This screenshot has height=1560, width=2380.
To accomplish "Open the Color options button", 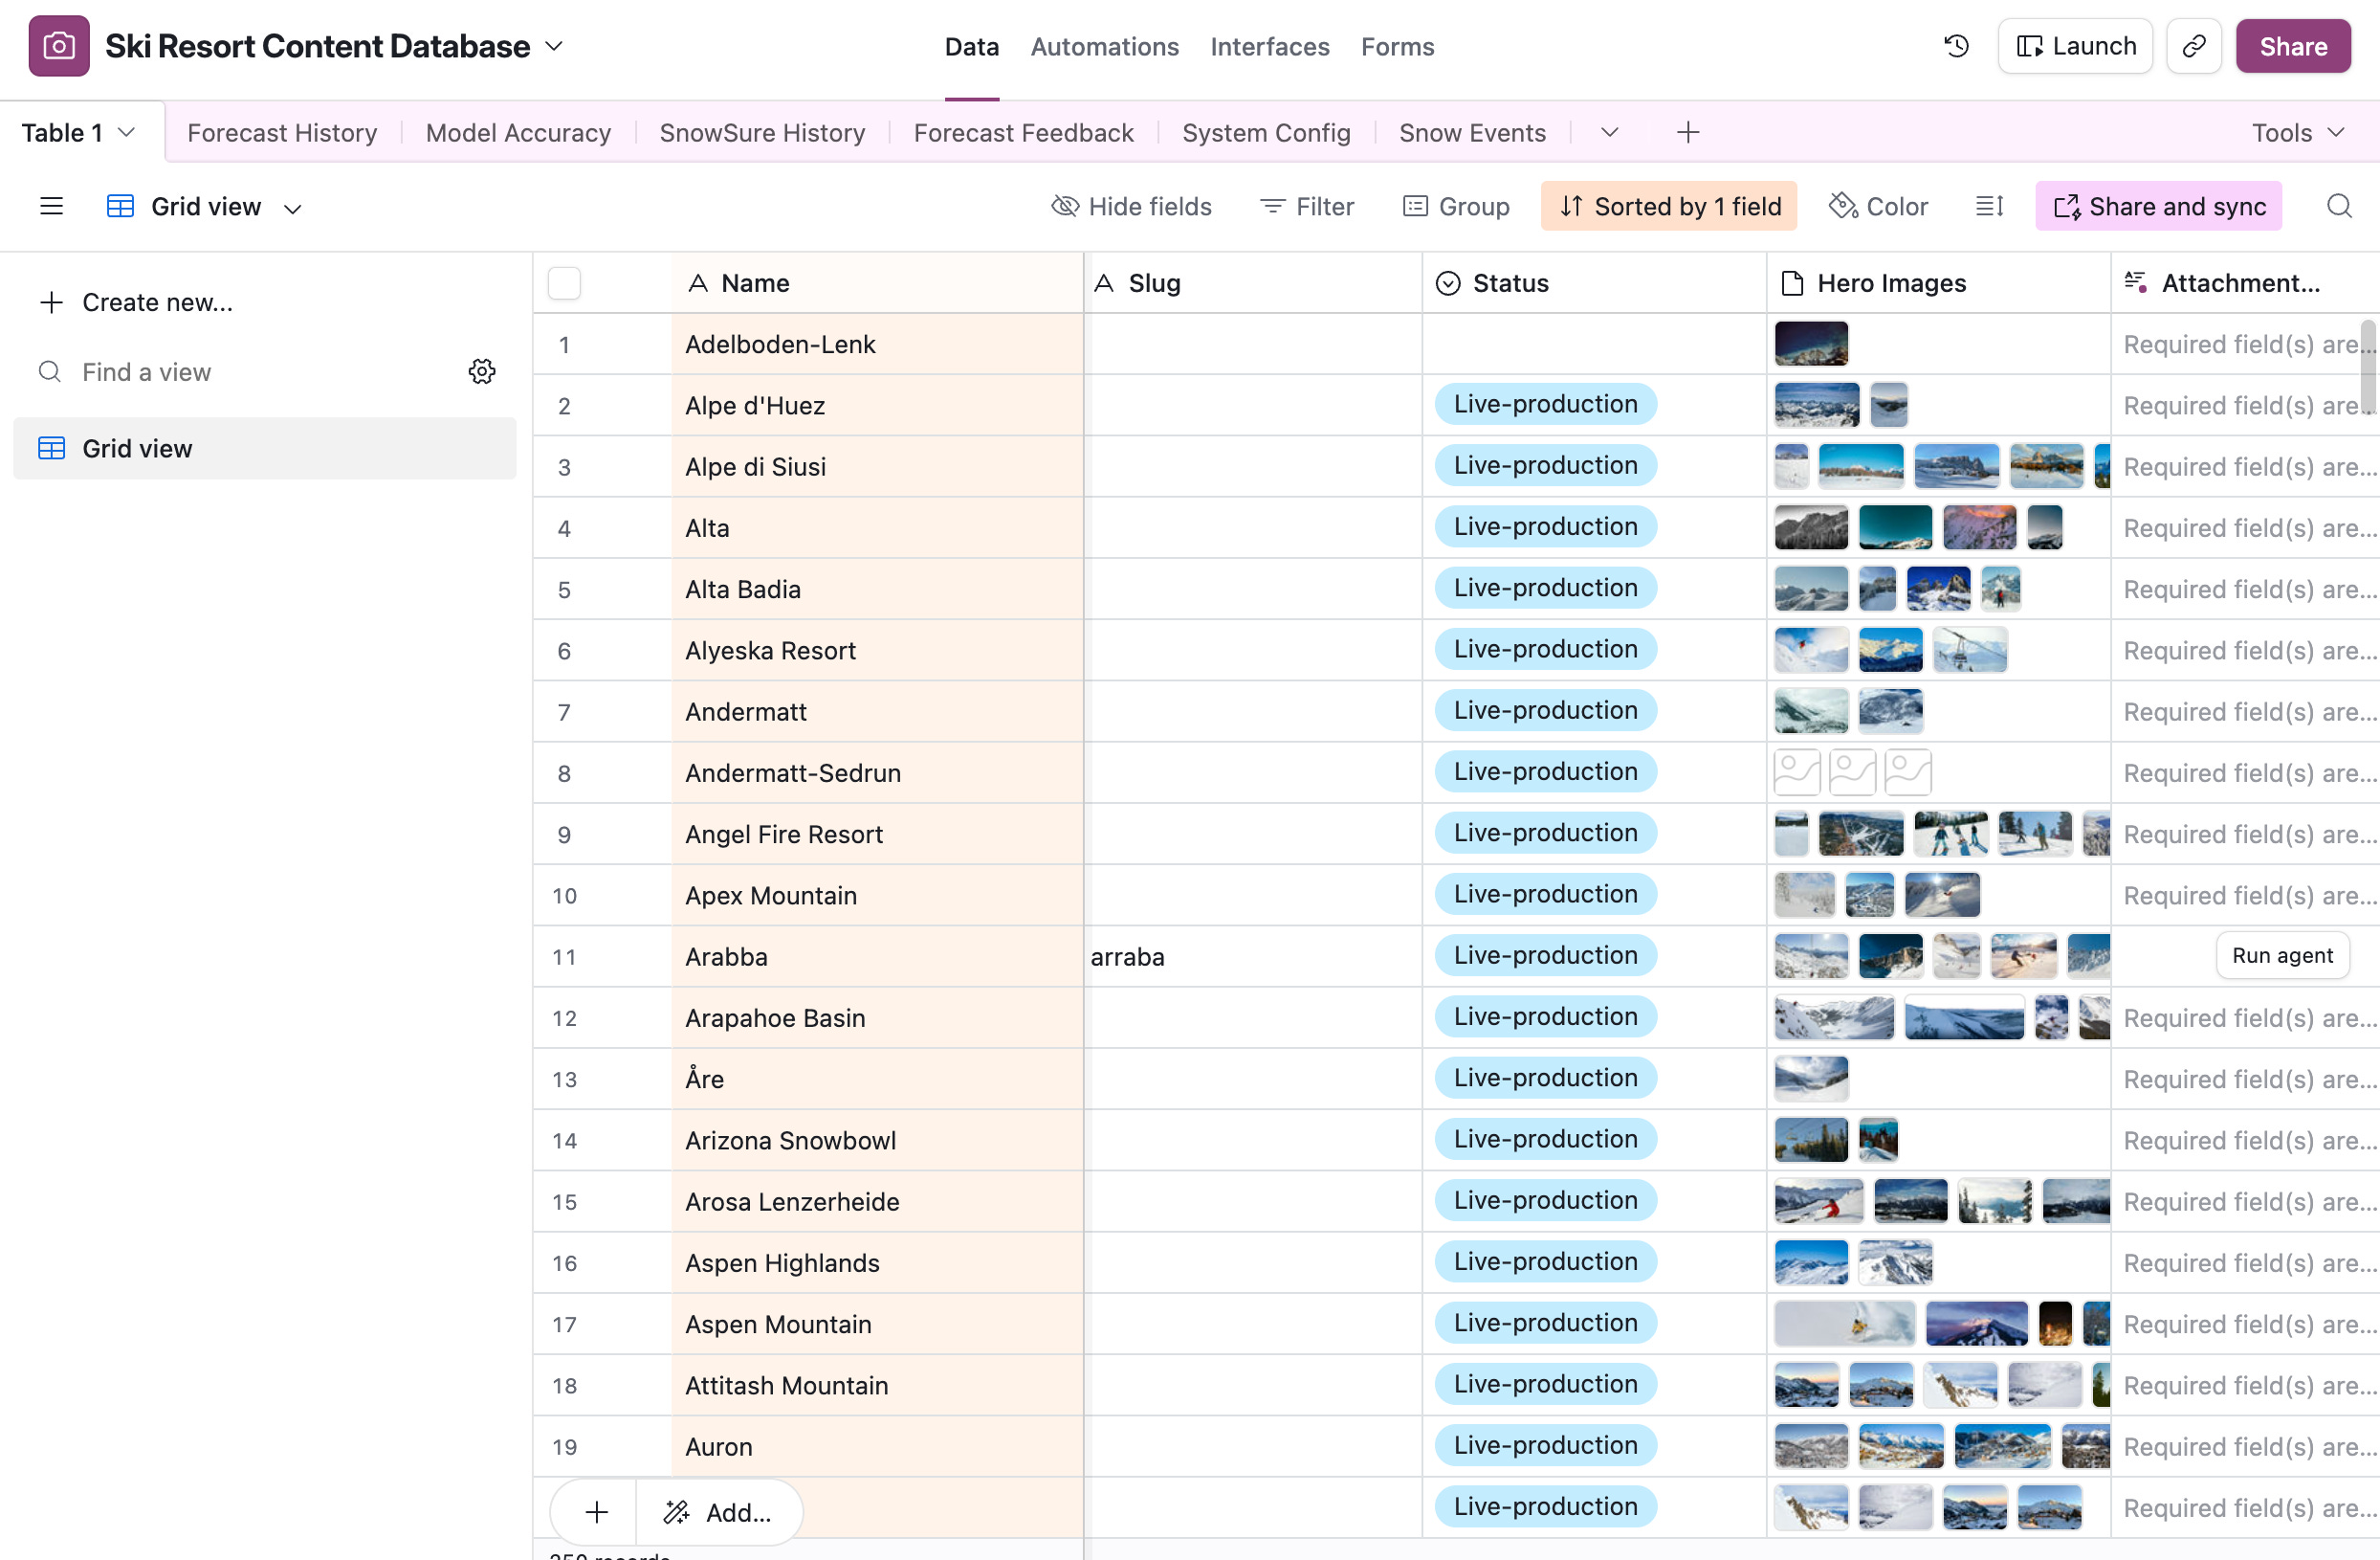I will pos(1879,206).
